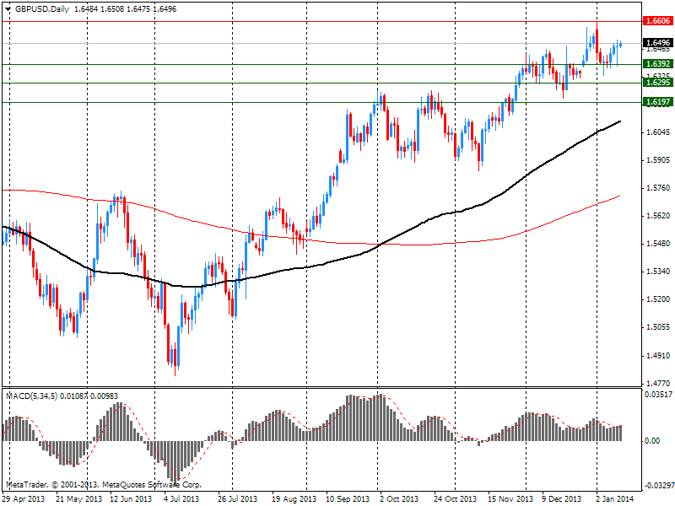This screenshot has height=506, width=675.
Task: Click the 24 Oct 2013 date label
Action: [455, 499]
